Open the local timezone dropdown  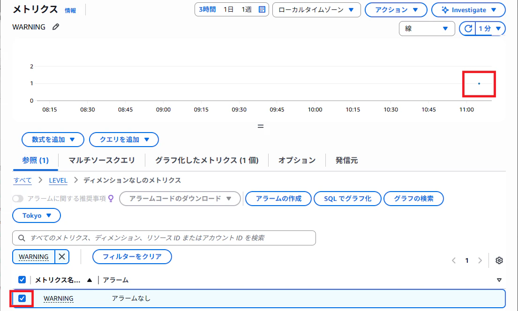tap(316, 10)
